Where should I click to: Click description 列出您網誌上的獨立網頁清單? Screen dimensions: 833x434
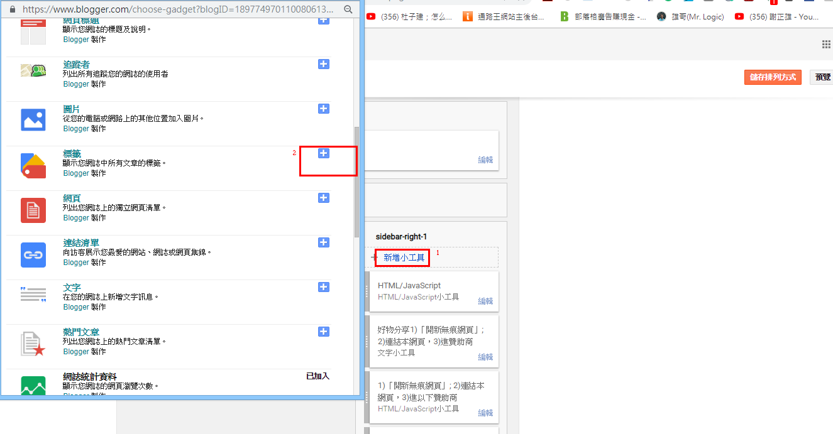114,207
